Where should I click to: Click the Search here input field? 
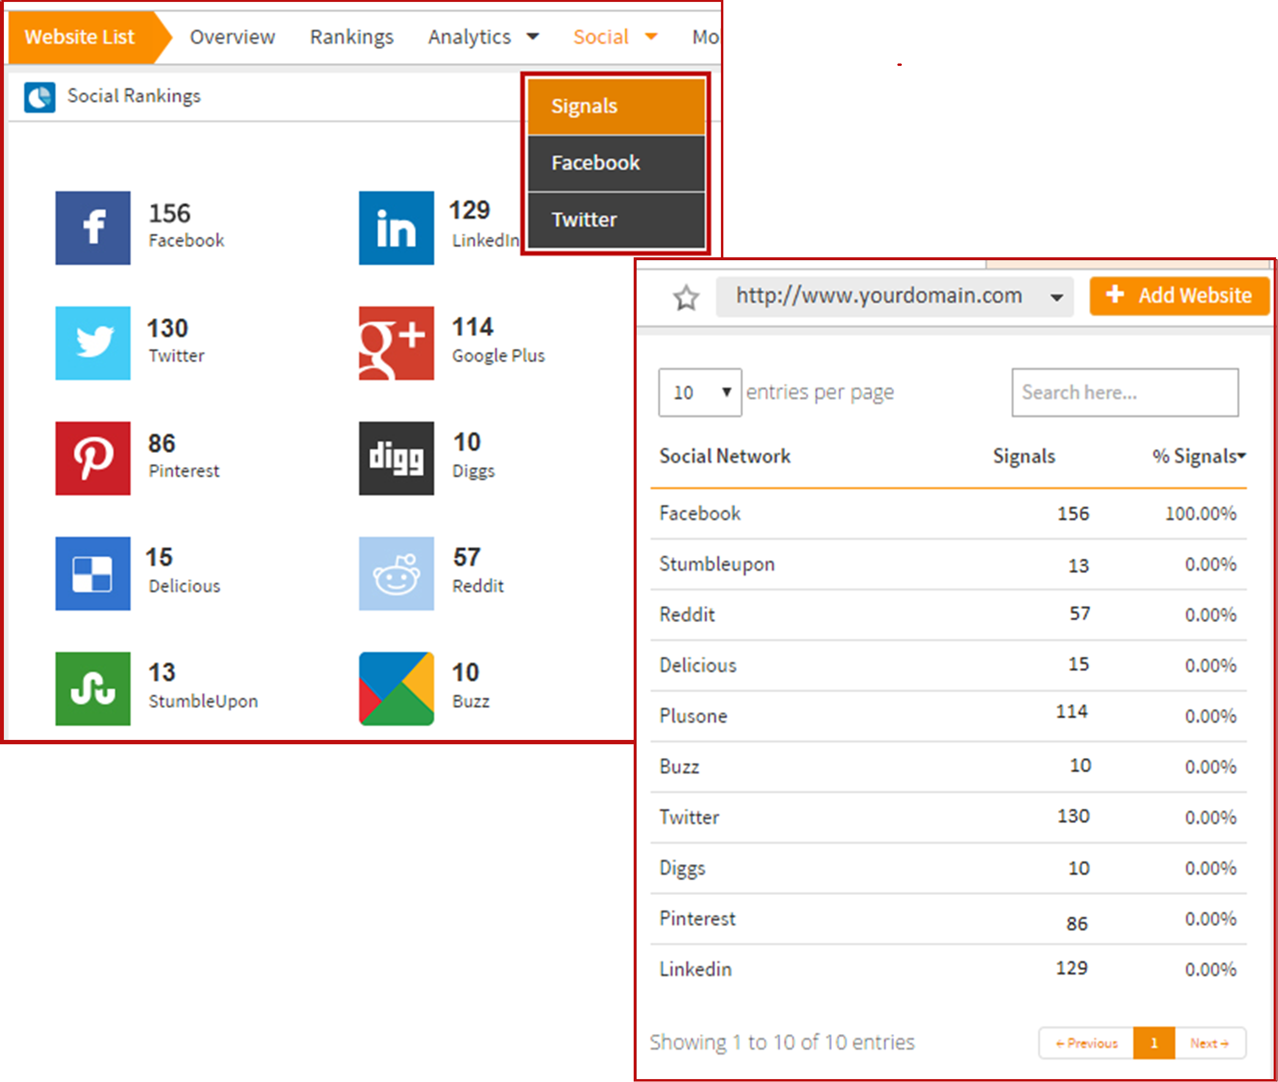pyautogui.click(x=1125, y=392)
